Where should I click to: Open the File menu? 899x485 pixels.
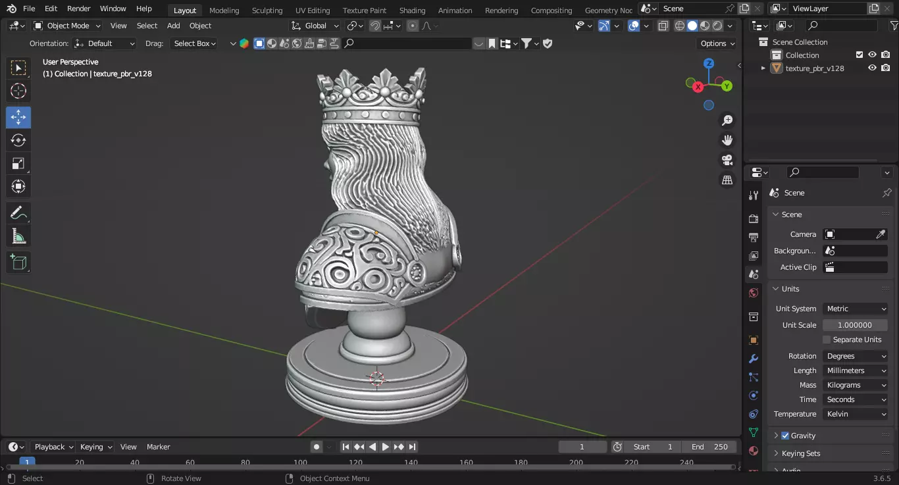point(29,9)
